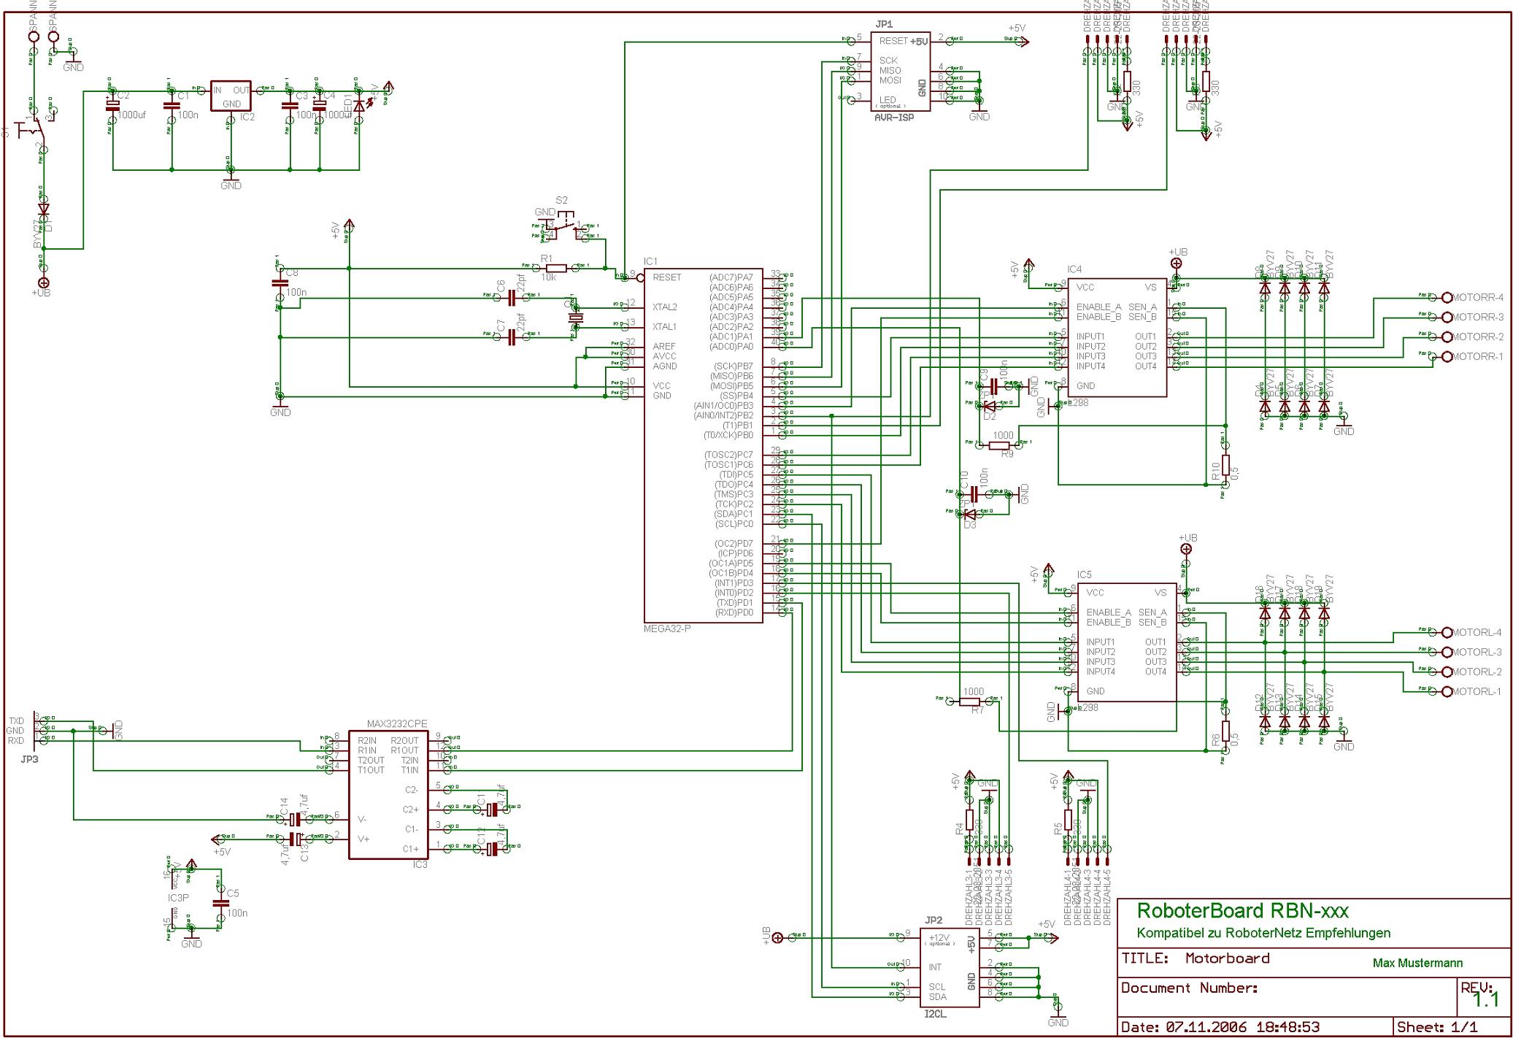Click the RoboterBoard RBN-xxx title text
1513x1038 pixels.
[x=1242, y=911]
